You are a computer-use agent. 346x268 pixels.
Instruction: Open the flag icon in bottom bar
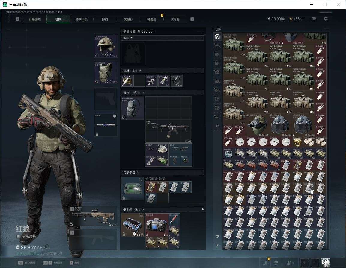pos(276,262)
